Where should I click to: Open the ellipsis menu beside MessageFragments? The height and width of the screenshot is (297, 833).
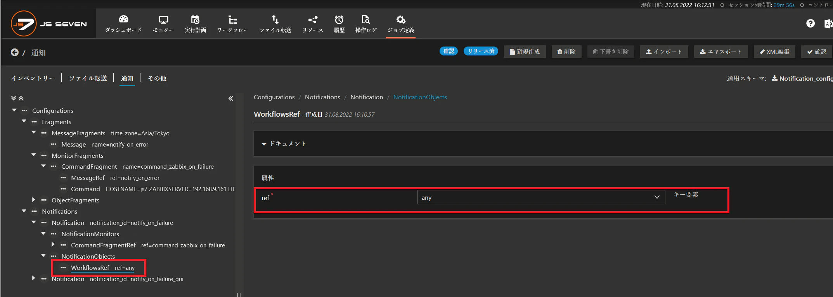[x=44, y=133]
